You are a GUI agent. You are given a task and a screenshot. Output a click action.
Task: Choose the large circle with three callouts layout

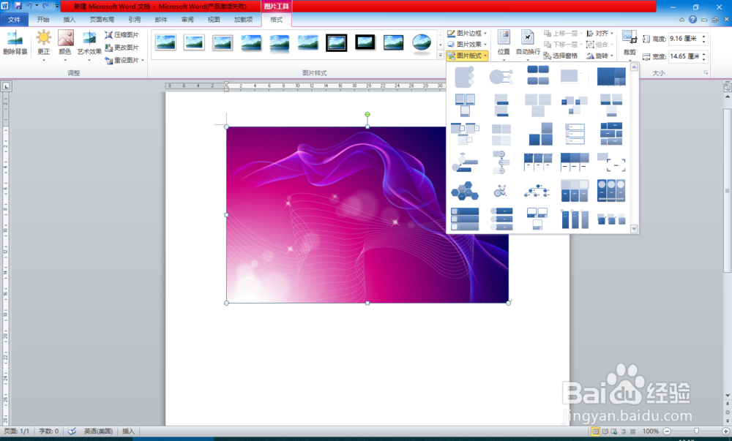501,77
